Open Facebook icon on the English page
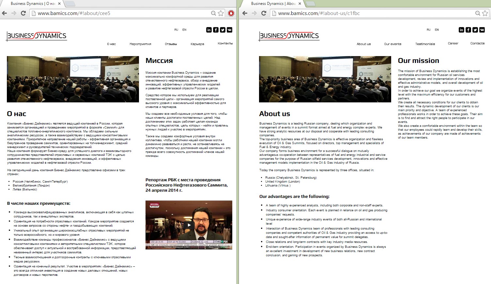491x284 pixels. click(x=468, y=30)
